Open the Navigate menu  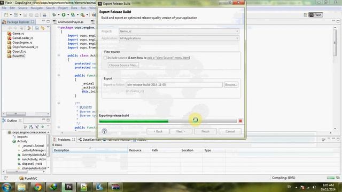[36, 8]
